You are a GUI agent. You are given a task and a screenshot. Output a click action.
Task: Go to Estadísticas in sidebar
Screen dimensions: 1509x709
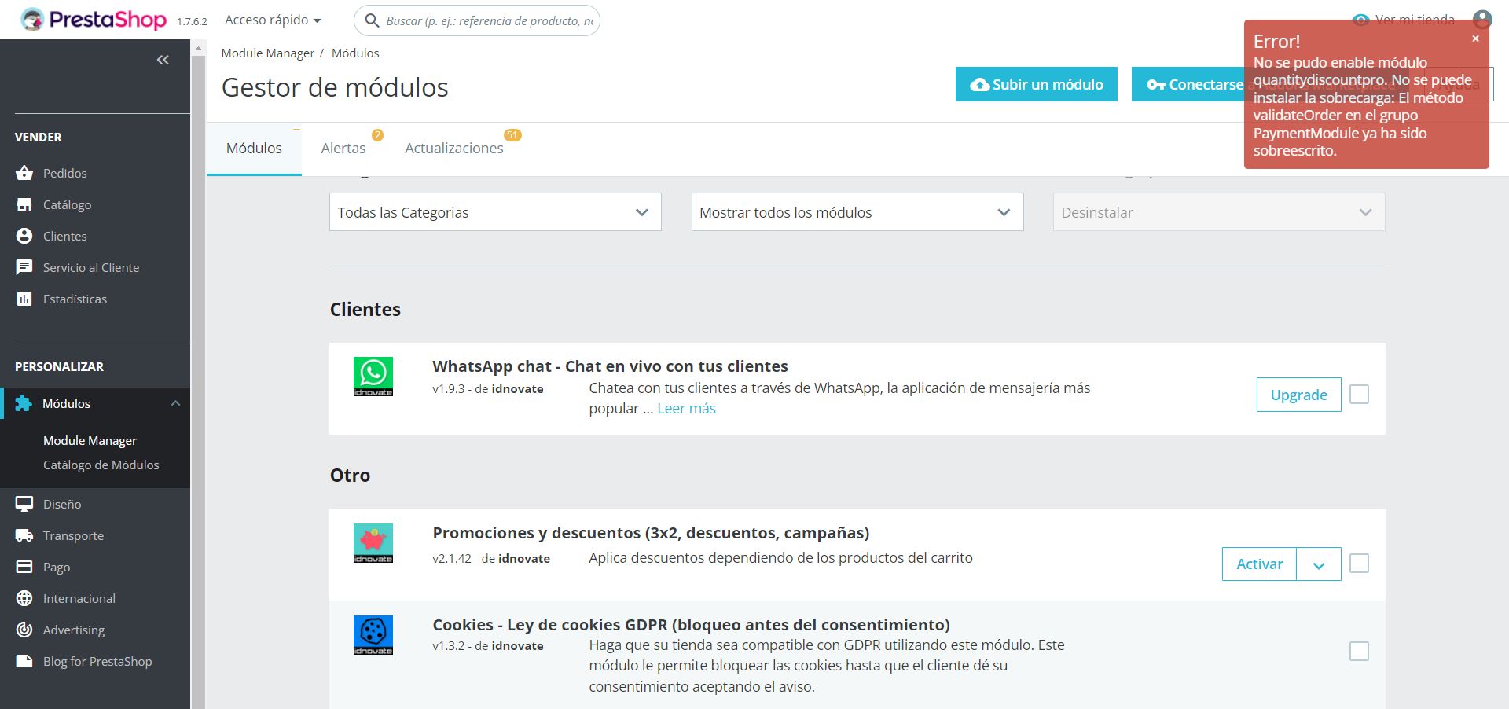(x=75, y=299)
